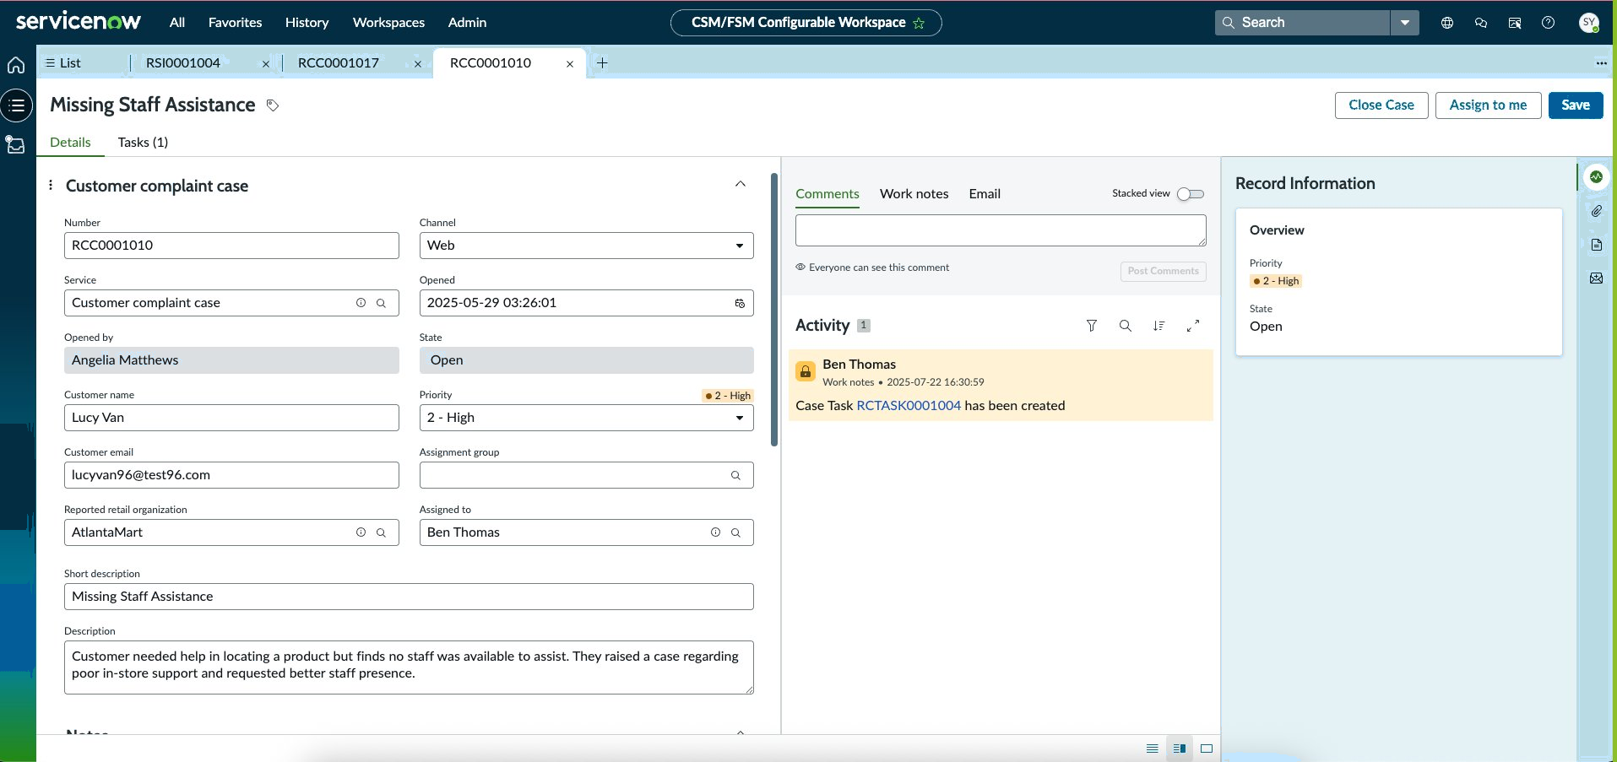The image size is (1617, 762).
Task: Switch to the Work notes tab
Action: [914, 194]
